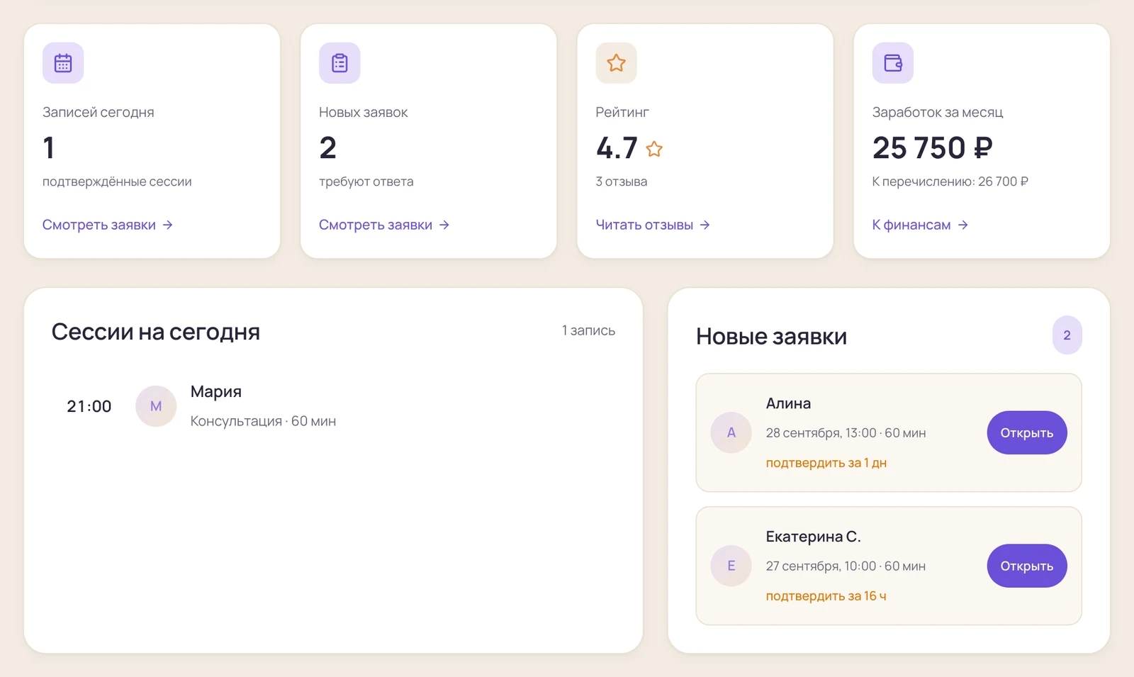Click the name Алина in requests list

(788, 403)
